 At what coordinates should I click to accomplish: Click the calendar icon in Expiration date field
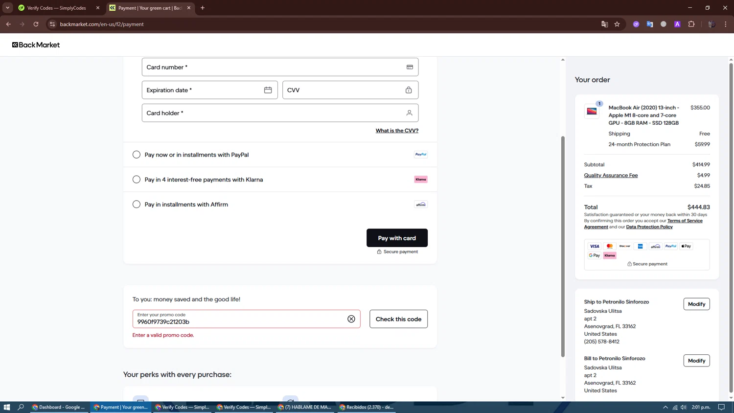click(268, 90)
